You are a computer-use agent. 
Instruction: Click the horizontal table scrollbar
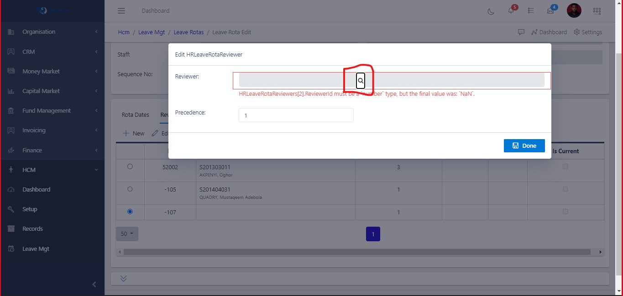click(356, 252)
